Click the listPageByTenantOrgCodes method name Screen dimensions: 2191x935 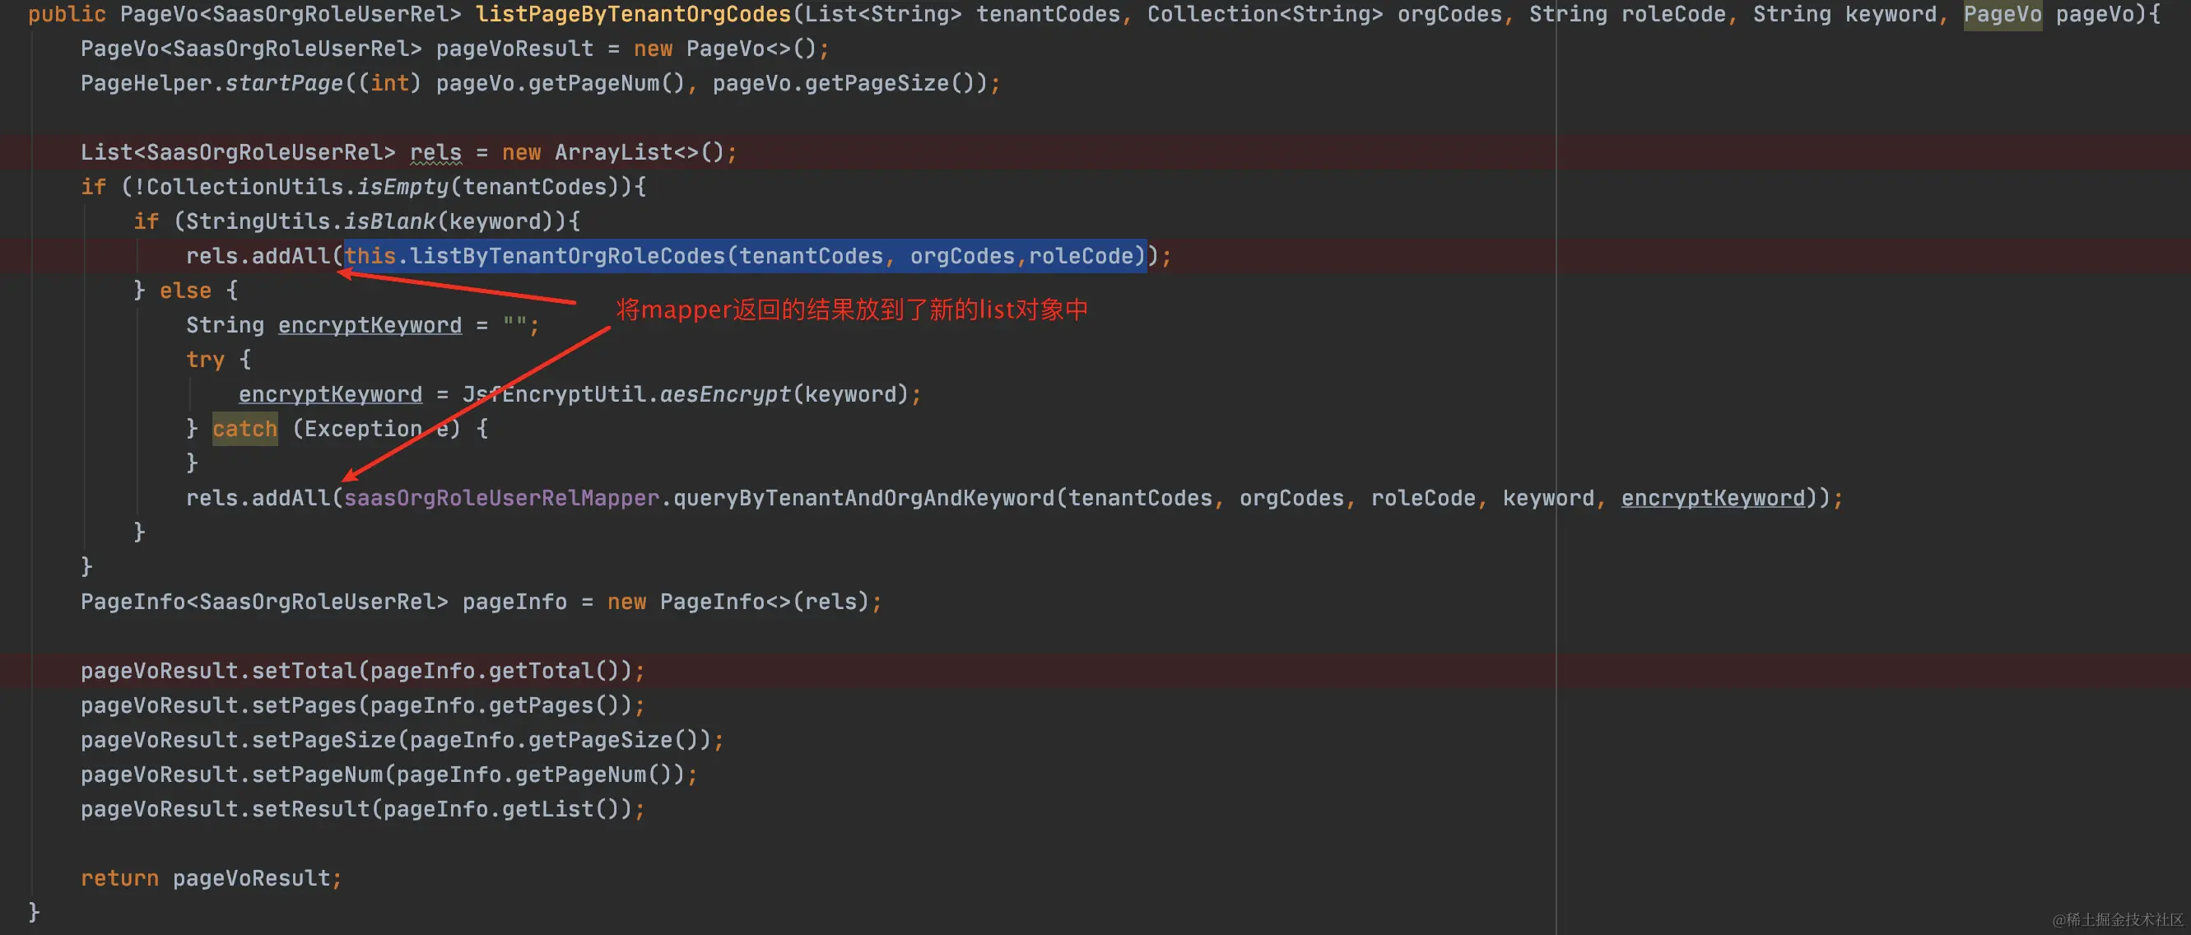coord(633,15)
